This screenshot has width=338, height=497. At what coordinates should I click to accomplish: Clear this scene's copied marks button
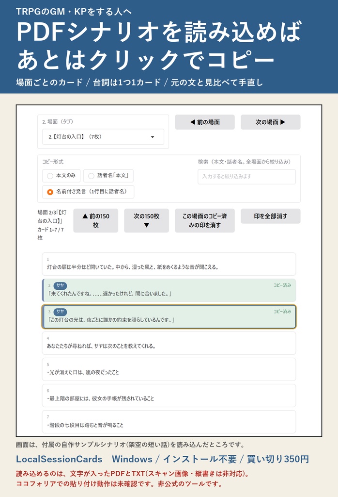tap(204, 221)
